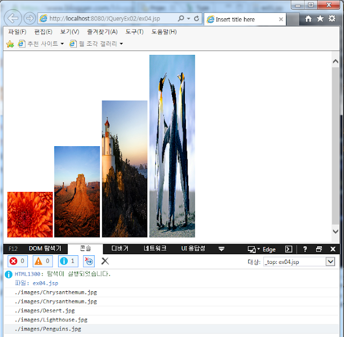Close the developer tools panel

coord(333,249)
